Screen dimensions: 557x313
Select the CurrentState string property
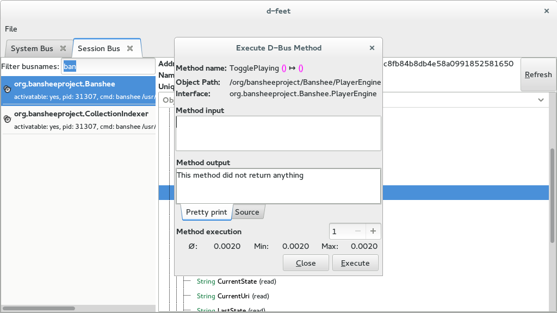(x=236, y=281)
